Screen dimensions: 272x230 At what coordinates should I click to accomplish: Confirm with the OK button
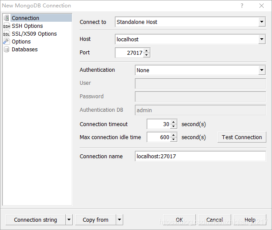(179, 220)
